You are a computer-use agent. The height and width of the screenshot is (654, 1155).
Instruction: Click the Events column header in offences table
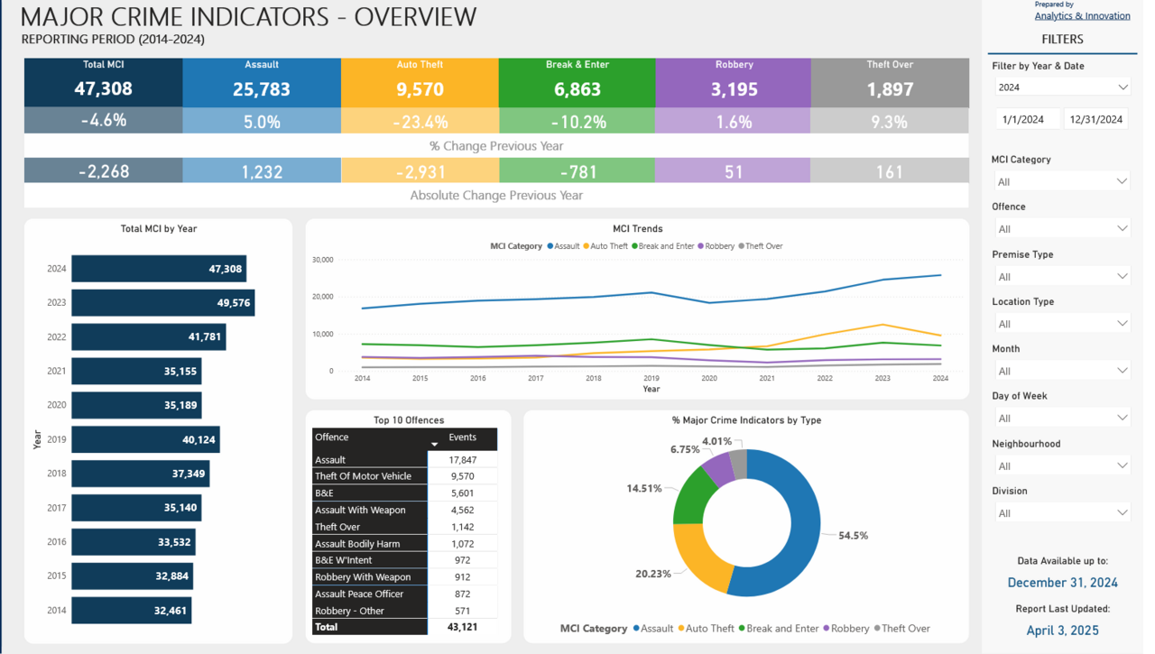(462, 438)
